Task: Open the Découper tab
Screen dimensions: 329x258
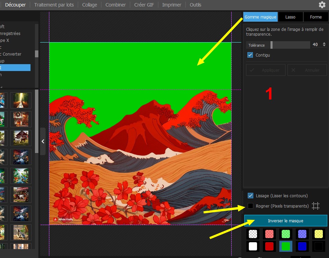Action: [x=15, y=5]
